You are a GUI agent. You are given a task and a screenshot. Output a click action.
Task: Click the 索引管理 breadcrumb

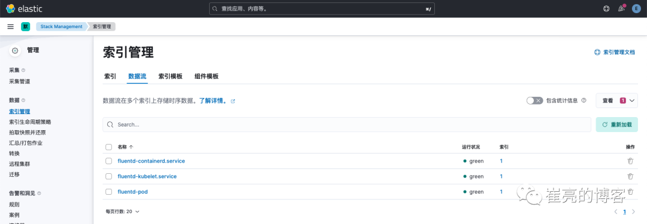click(102, 26)
